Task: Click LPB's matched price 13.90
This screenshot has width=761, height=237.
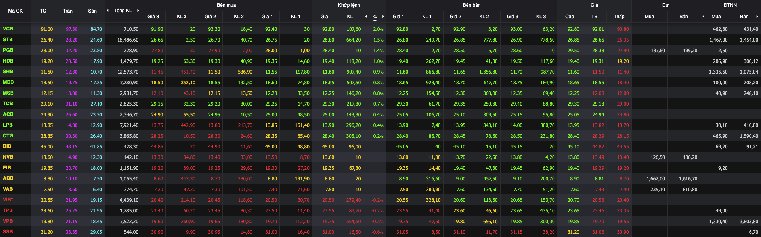Action: [x=328, y=125]
